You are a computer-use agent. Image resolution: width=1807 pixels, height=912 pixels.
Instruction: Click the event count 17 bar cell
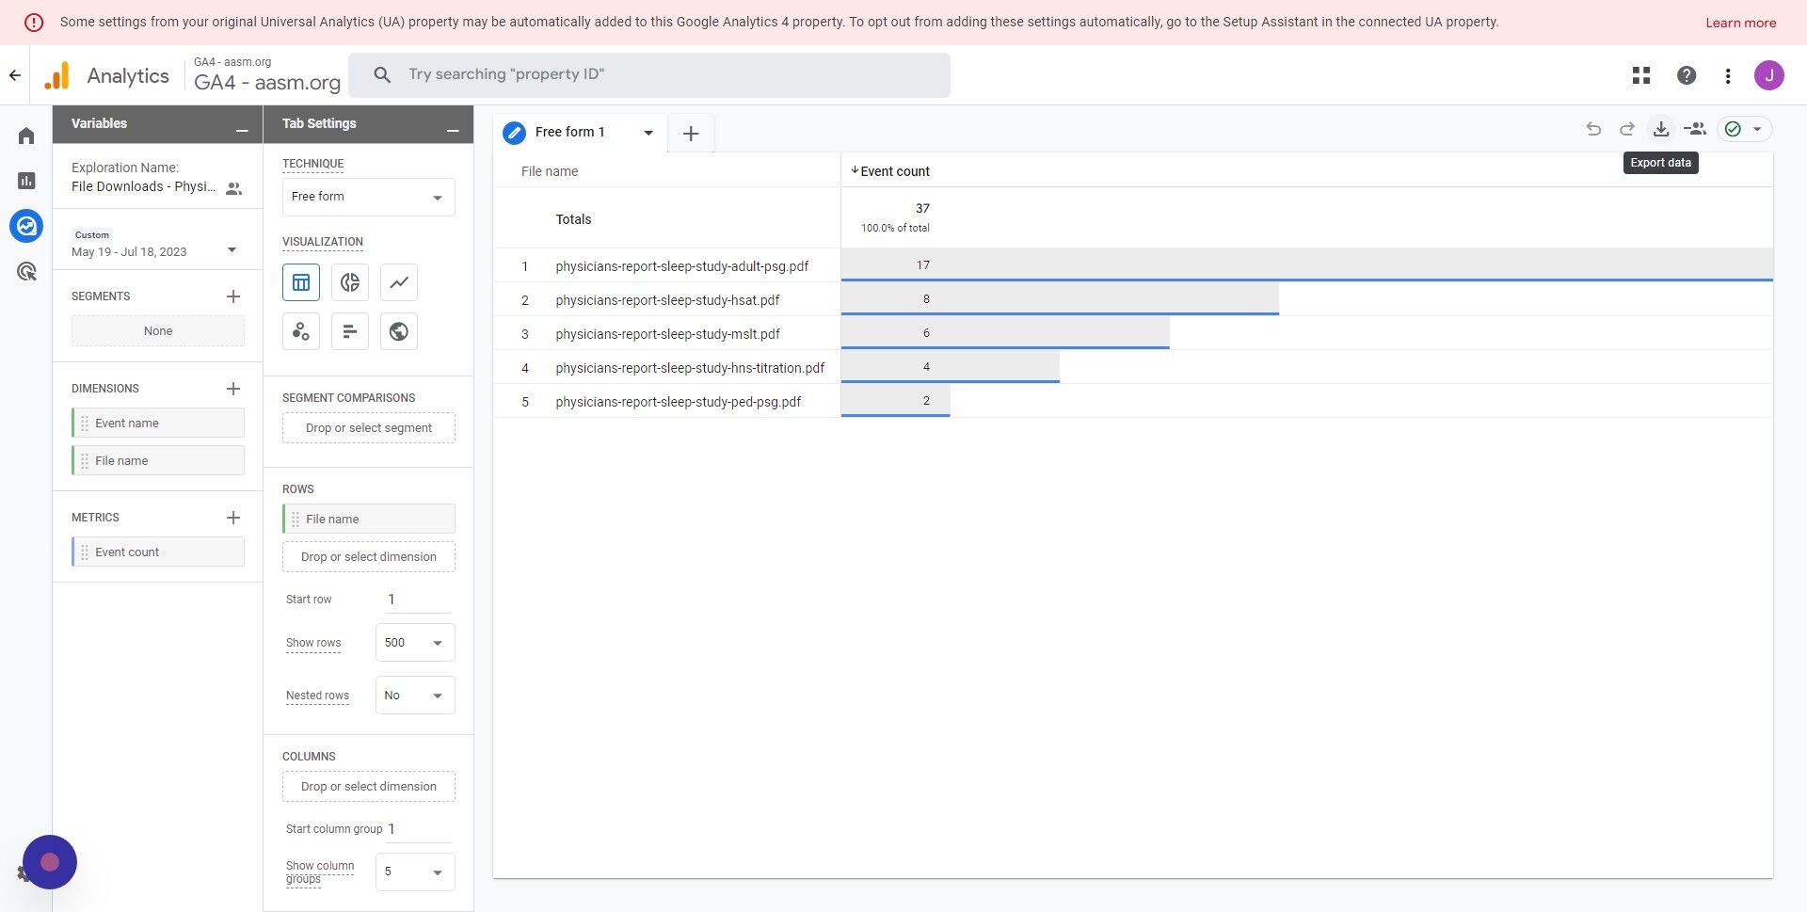tap(1306, 265)
